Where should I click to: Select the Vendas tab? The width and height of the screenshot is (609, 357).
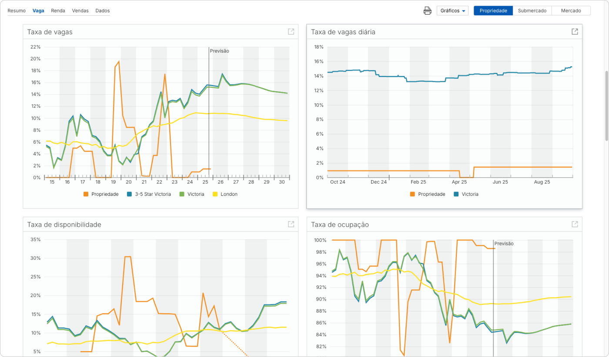point(80,10)
